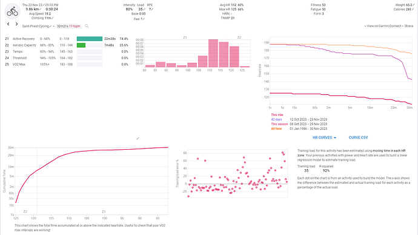
Task: Toggle the '42 days' curve legend
Action: click(x=276, y=120)
